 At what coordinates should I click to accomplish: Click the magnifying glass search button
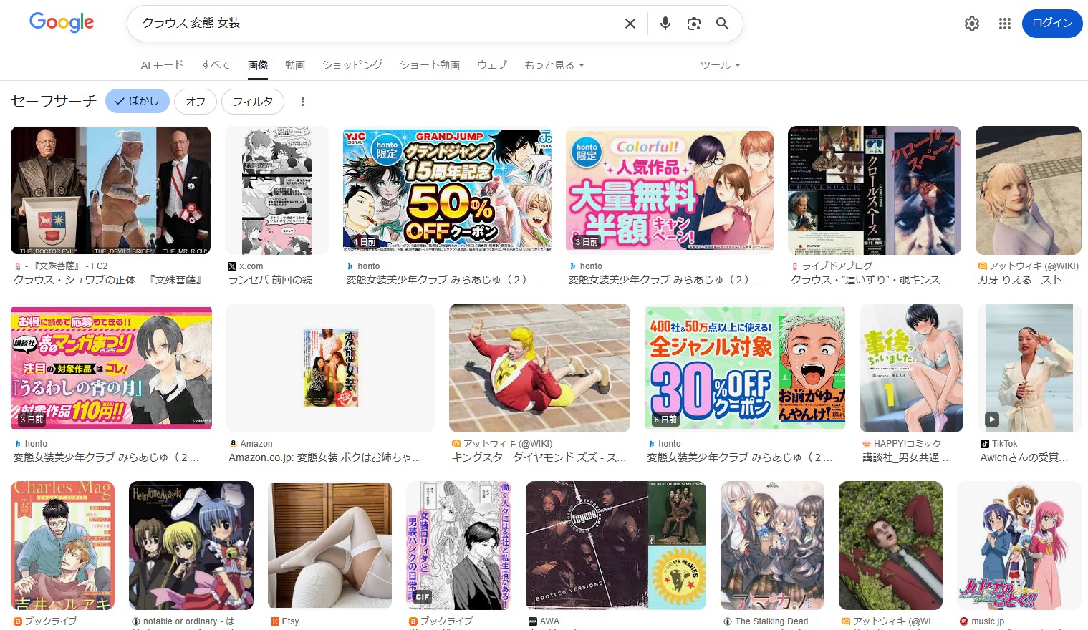pyautogui.click(x=722, y=24)
